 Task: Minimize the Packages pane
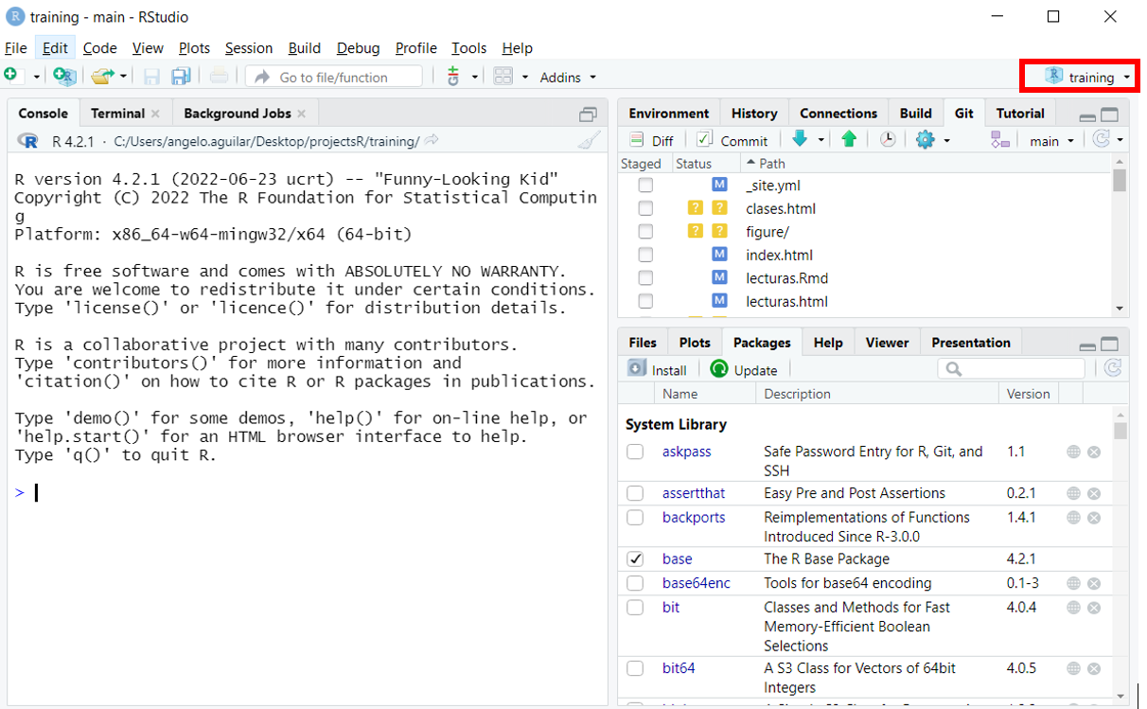click(1087, 346)
